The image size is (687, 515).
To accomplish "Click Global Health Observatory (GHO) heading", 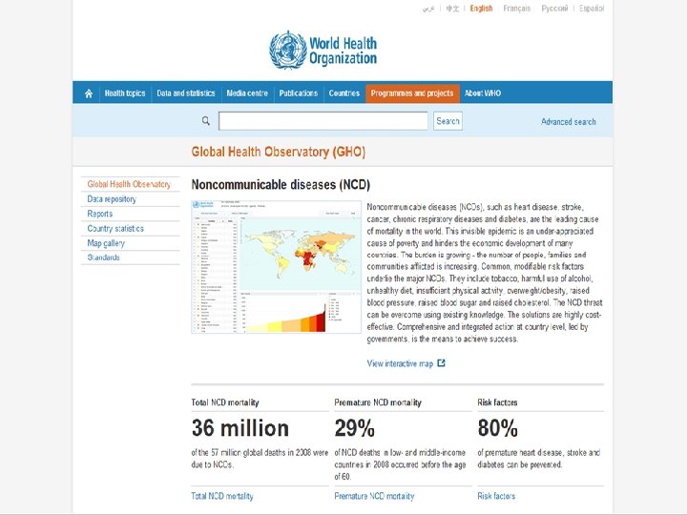I will [x=279, y=152].
